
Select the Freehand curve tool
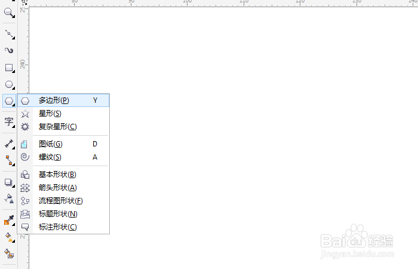click(x=9, y=34)
